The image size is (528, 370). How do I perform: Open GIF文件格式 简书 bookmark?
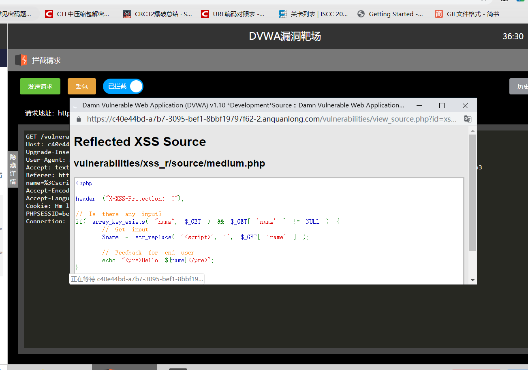coord(467,14)
